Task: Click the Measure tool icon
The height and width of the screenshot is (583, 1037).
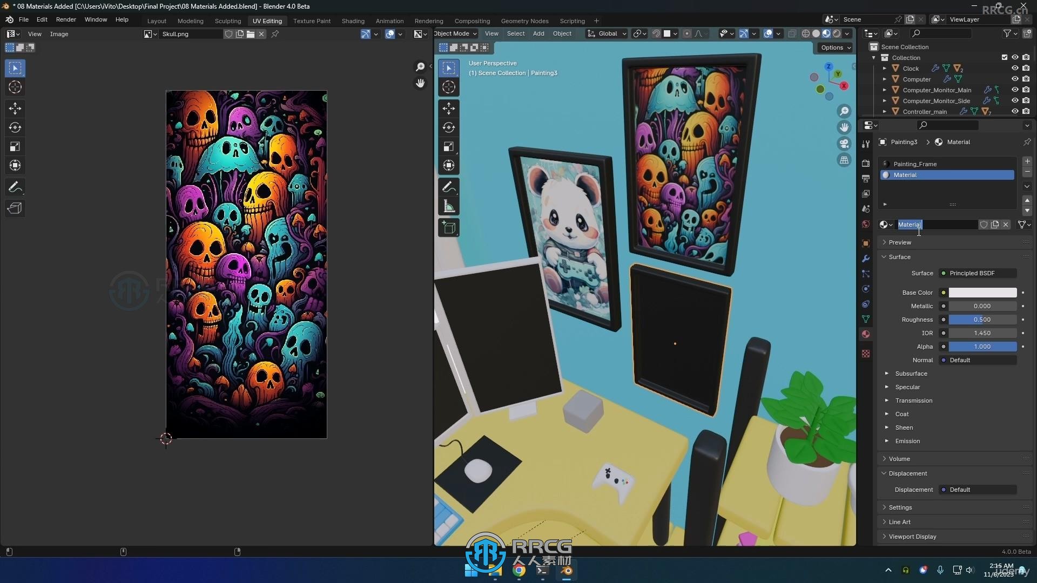Action: (449, 206)
